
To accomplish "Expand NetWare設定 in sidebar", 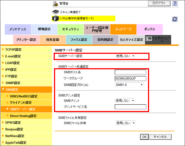I will (26, 136).
